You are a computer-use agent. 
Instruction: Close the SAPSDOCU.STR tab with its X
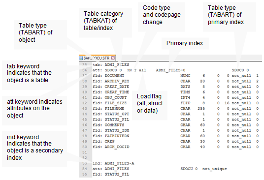tap(113, 58)
